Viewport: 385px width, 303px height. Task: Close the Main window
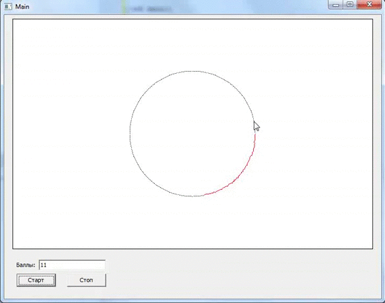point(369,5)
